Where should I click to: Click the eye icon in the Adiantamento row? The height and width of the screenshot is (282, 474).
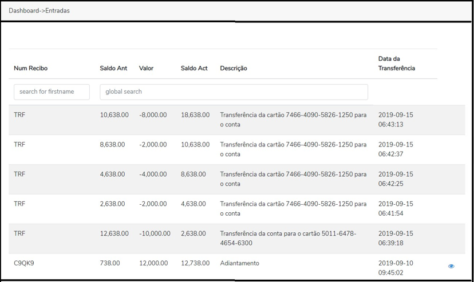coord(451,266)
